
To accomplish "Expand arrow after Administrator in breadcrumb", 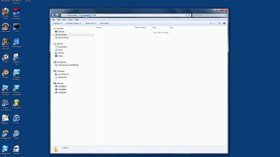I will tap(79, 15).
